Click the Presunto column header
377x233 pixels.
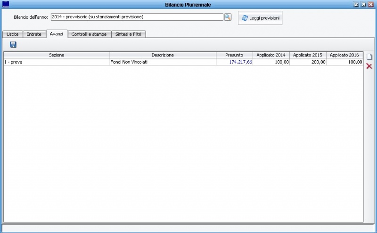pos(234,55)
